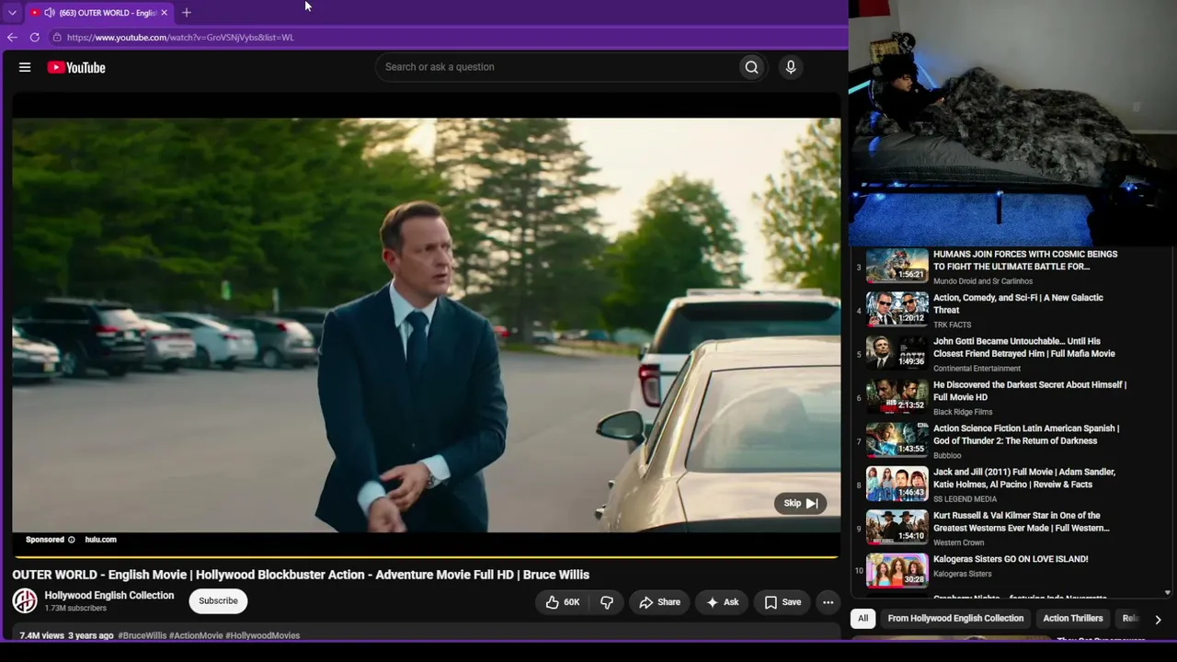This screenshot has height=662, width=1177.
Task: Open the Sponsored info icon
Action: click(72, 540)
